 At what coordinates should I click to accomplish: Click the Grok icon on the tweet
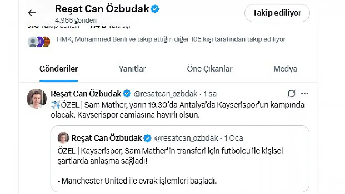pos(291,94)
